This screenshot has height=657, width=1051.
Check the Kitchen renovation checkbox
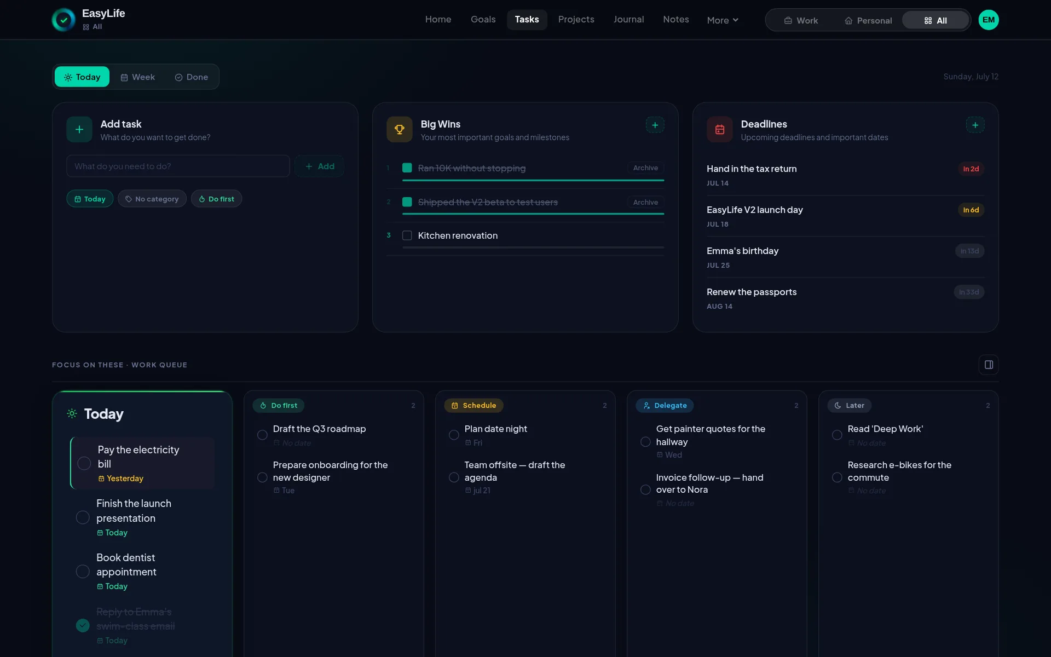click(x=407, y=235)
